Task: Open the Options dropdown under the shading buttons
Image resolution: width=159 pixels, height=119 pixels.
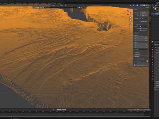Action: tap(147, 8)
